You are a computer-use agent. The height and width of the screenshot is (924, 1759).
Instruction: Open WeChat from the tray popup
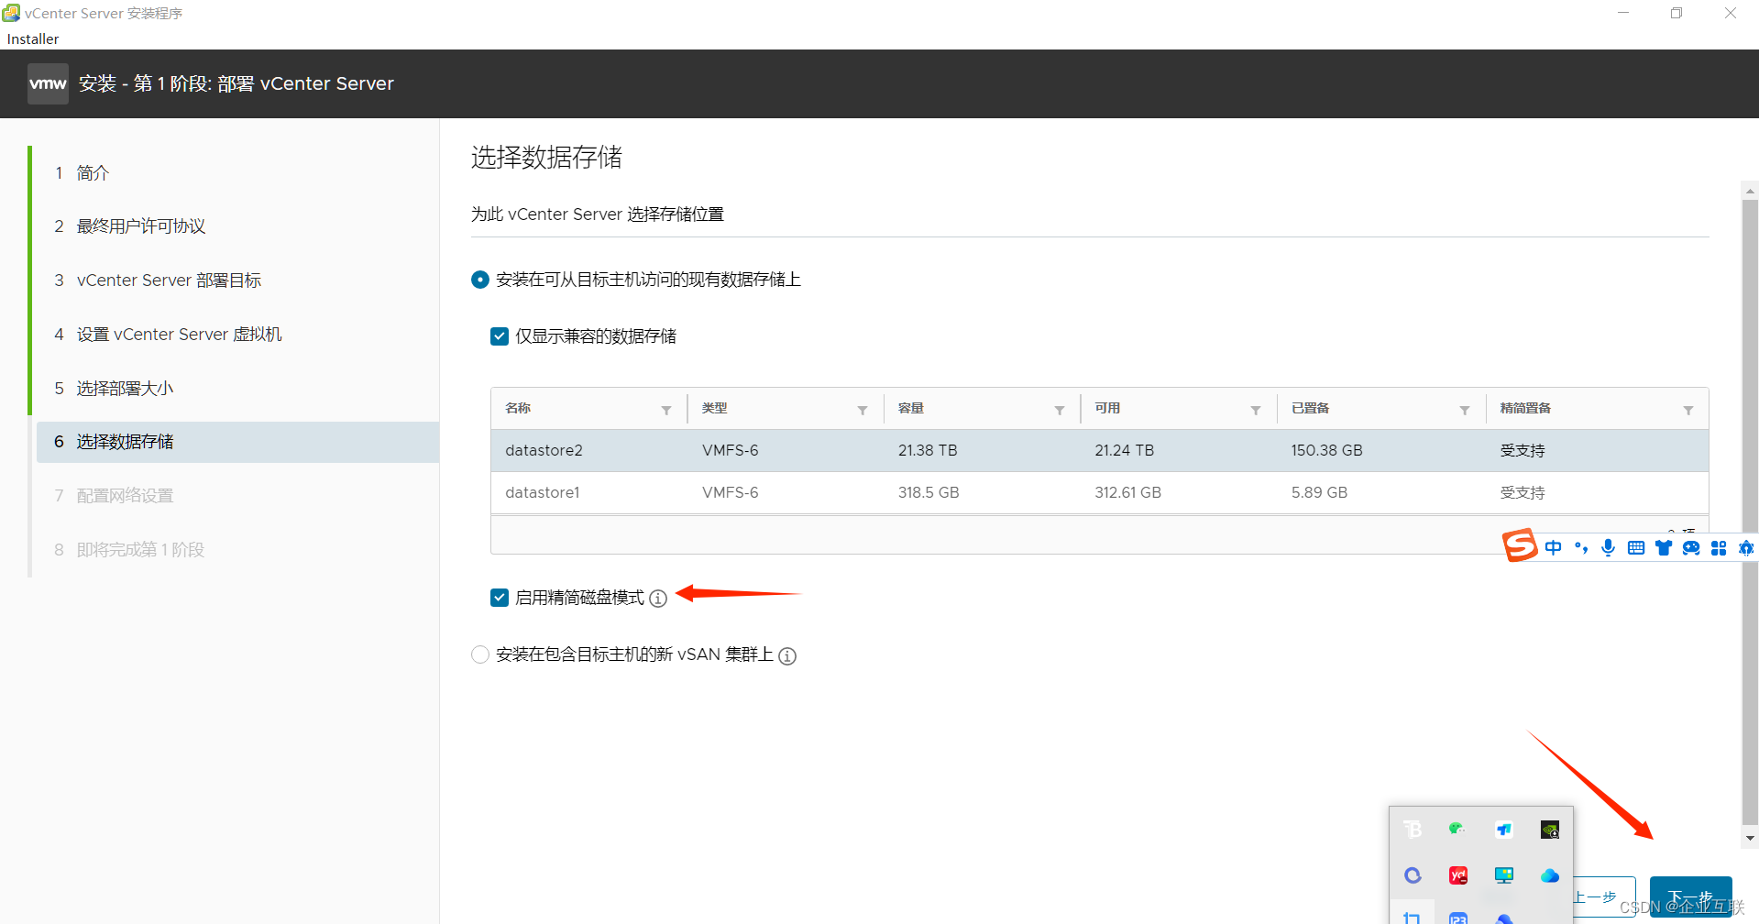click(x=1457, y=830)
